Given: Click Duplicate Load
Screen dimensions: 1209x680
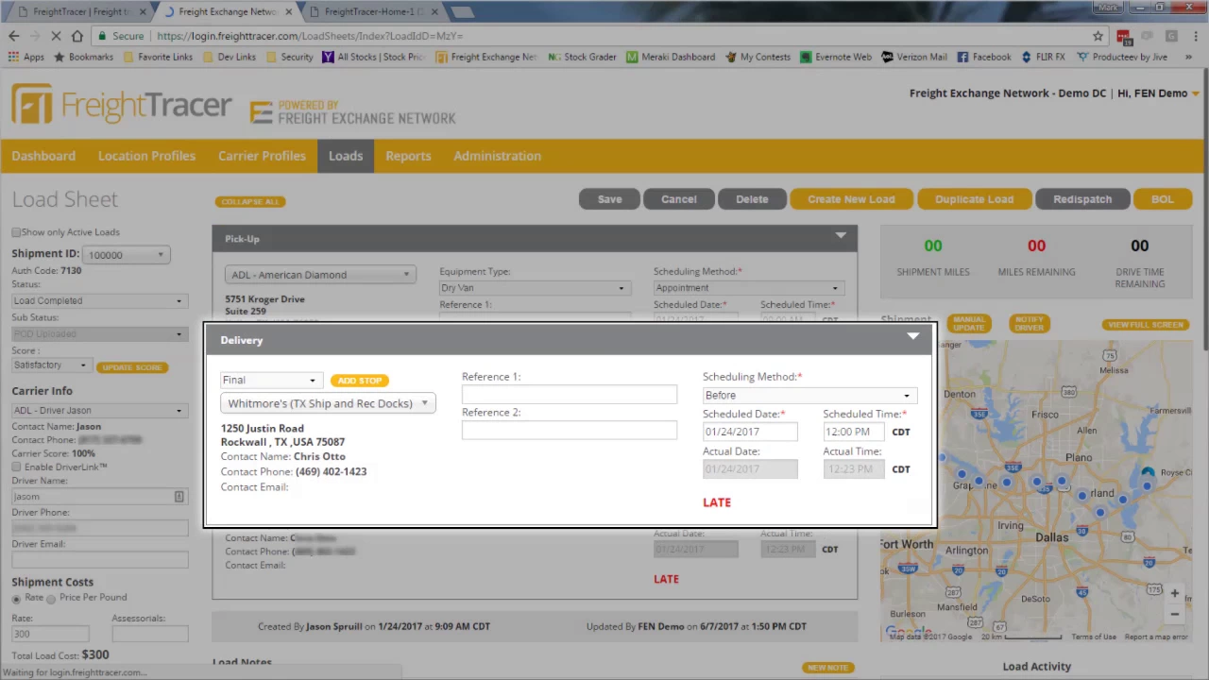Looking at the screenshot, I should (974, 199).
